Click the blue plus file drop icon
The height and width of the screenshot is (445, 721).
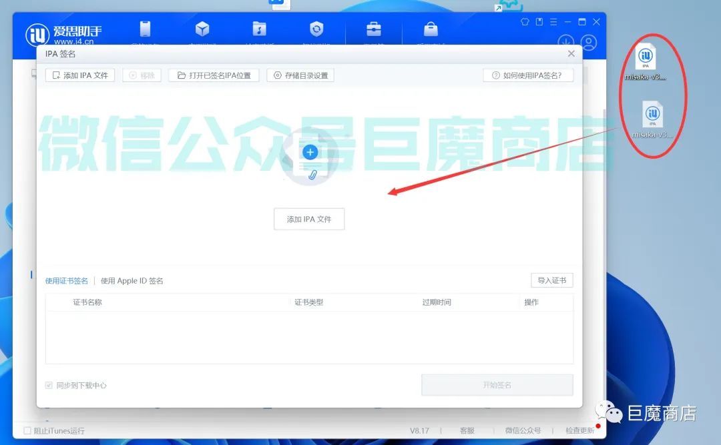click(x=310, y=153)
